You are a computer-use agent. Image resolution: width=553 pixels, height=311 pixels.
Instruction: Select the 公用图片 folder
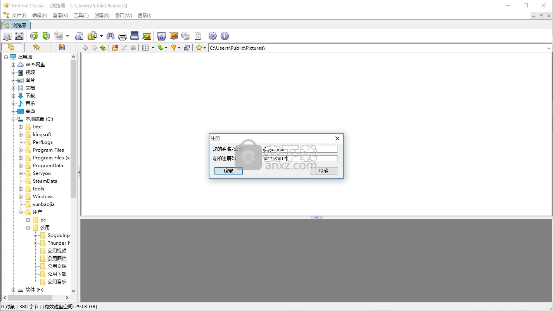click(57, 259)
